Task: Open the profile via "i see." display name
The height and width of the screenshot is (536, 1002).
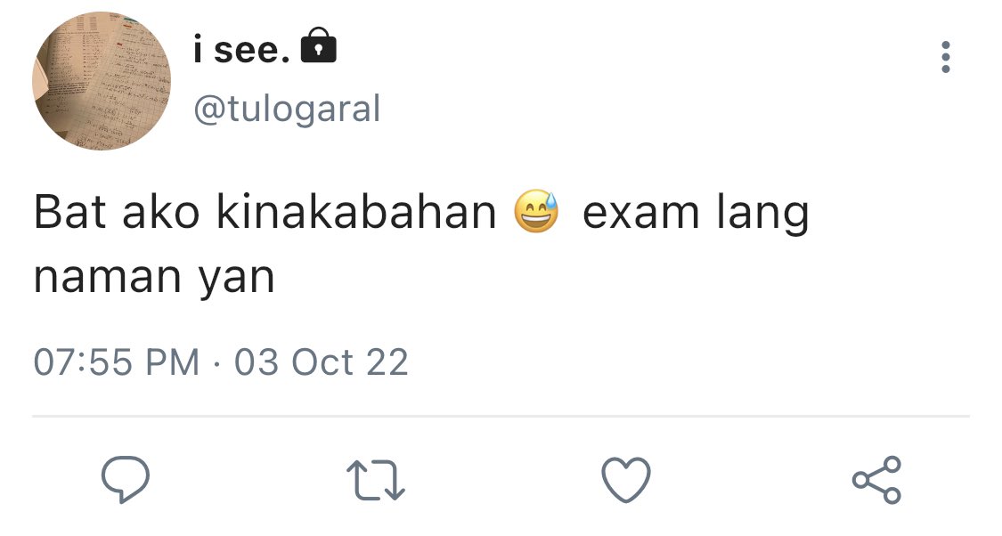Action: tap(242, 49)
